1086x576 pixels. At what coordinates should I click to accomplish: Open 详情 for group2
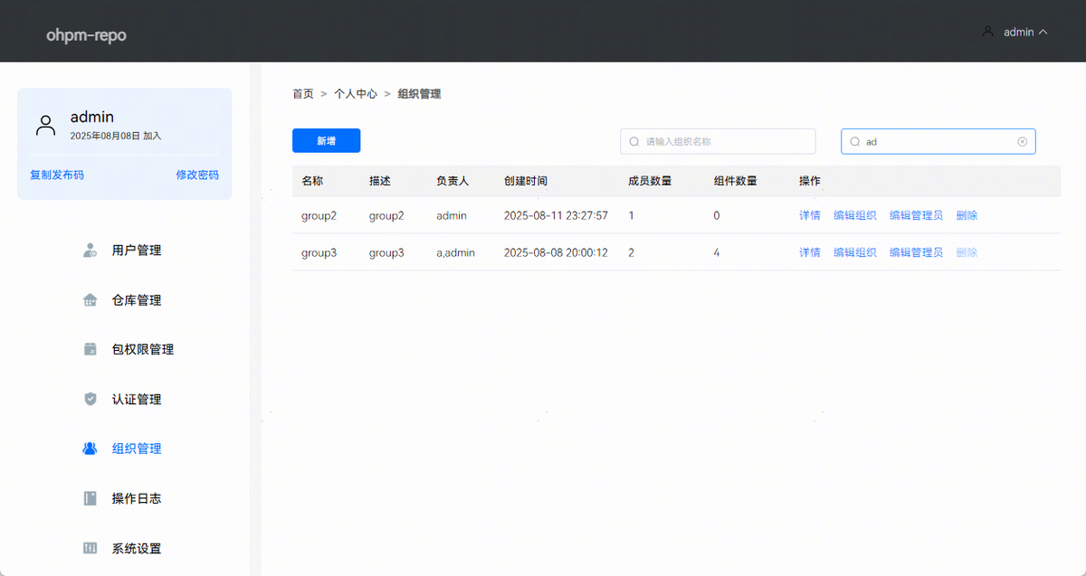pos(809,215)
